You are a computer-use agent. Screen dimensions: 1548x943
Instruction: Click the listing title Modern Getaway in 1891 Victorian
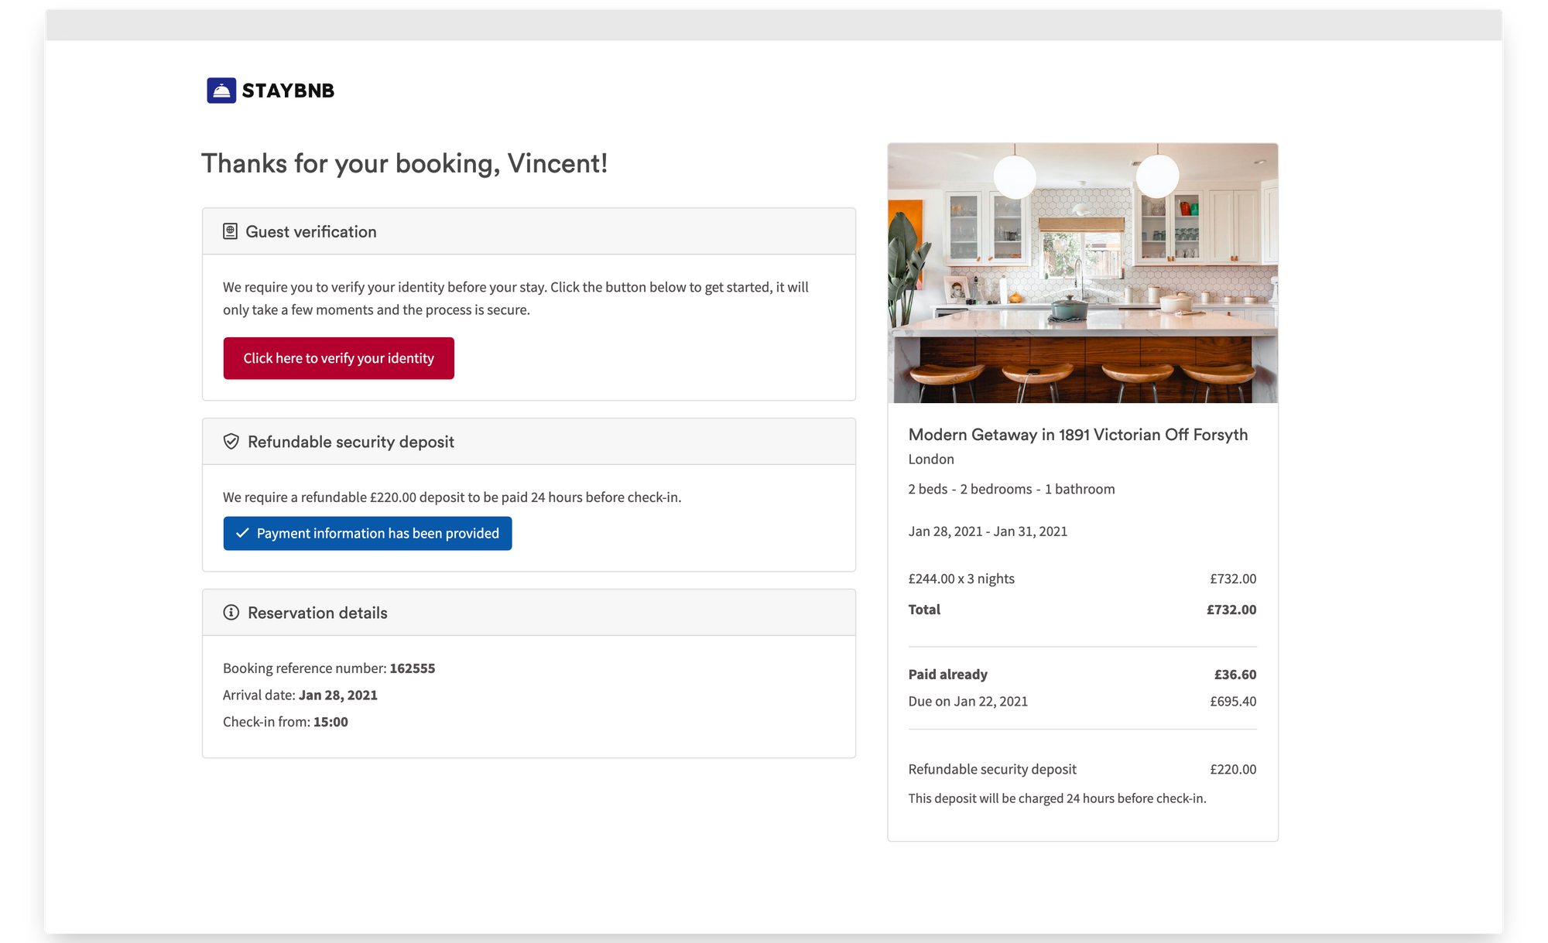coord(1077,435)
